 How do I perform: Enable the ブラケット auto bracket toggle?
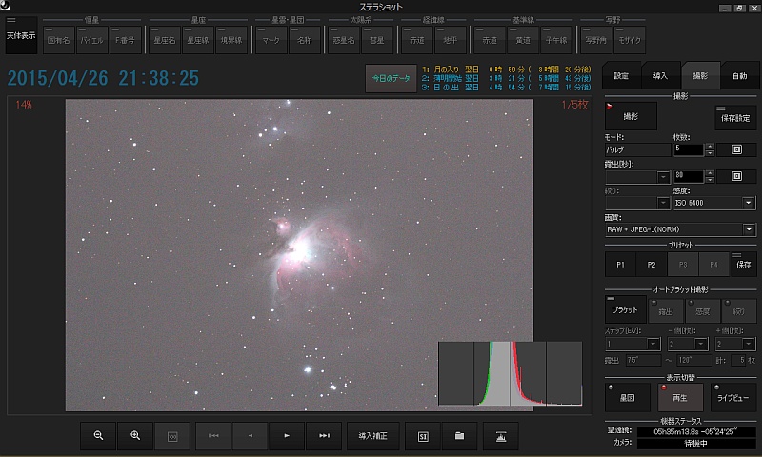pyautogui.click(x=624, y=309)
